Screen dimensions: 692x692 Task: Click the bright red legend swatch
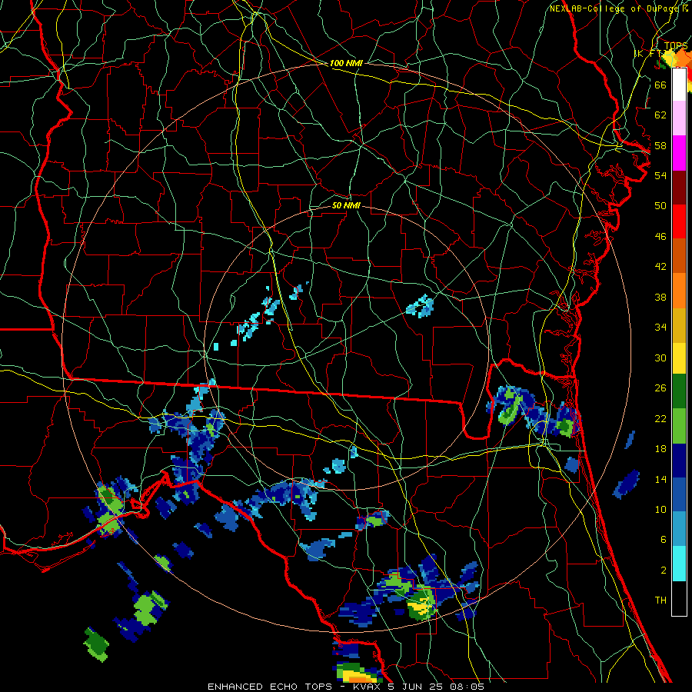pyautogui.click(x=679, y=221)
